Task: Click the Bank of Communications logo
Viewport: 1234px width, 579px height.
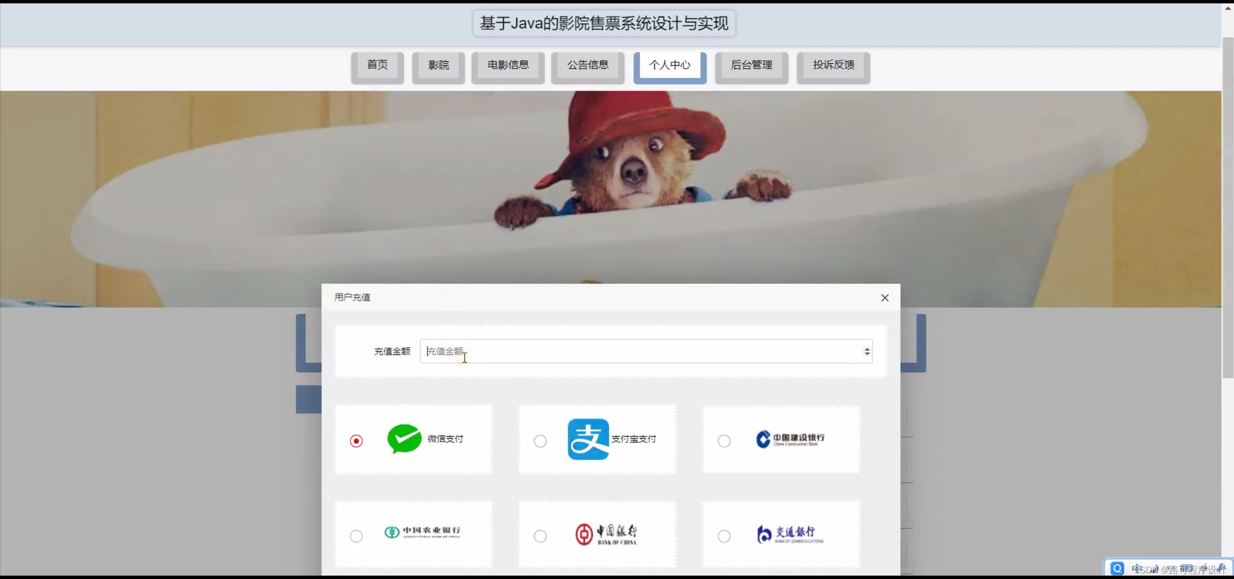Action: [790, 534]
